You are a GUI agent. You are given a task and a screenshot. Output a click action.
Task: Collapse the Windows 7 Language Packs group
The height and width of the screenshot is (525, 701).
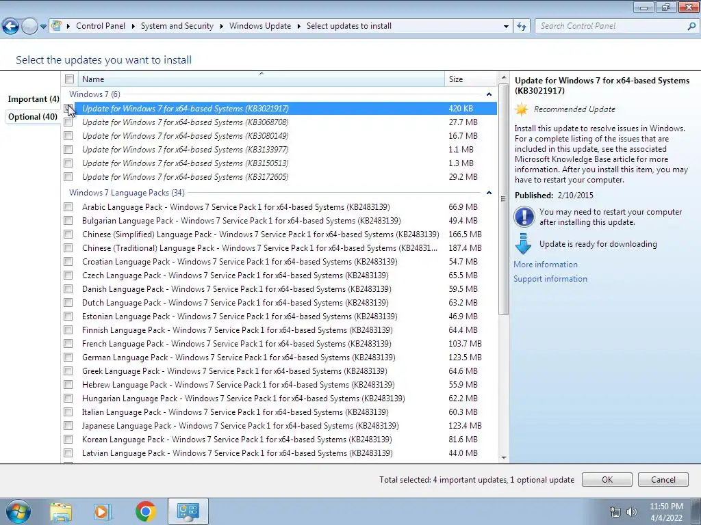pyautogui.click(x=489, y=193)
